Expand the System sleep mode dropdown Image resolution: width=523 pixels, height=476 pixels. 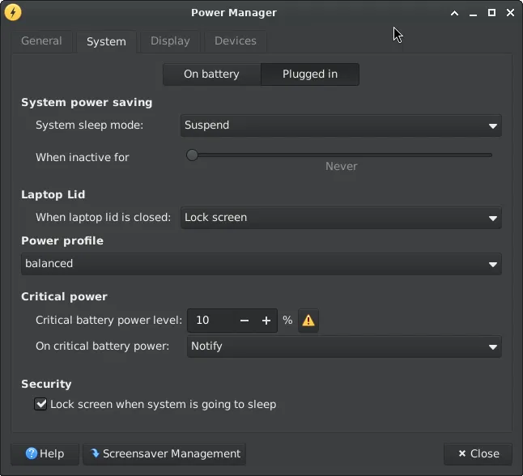pyautogui.click(x=340, y=125)
